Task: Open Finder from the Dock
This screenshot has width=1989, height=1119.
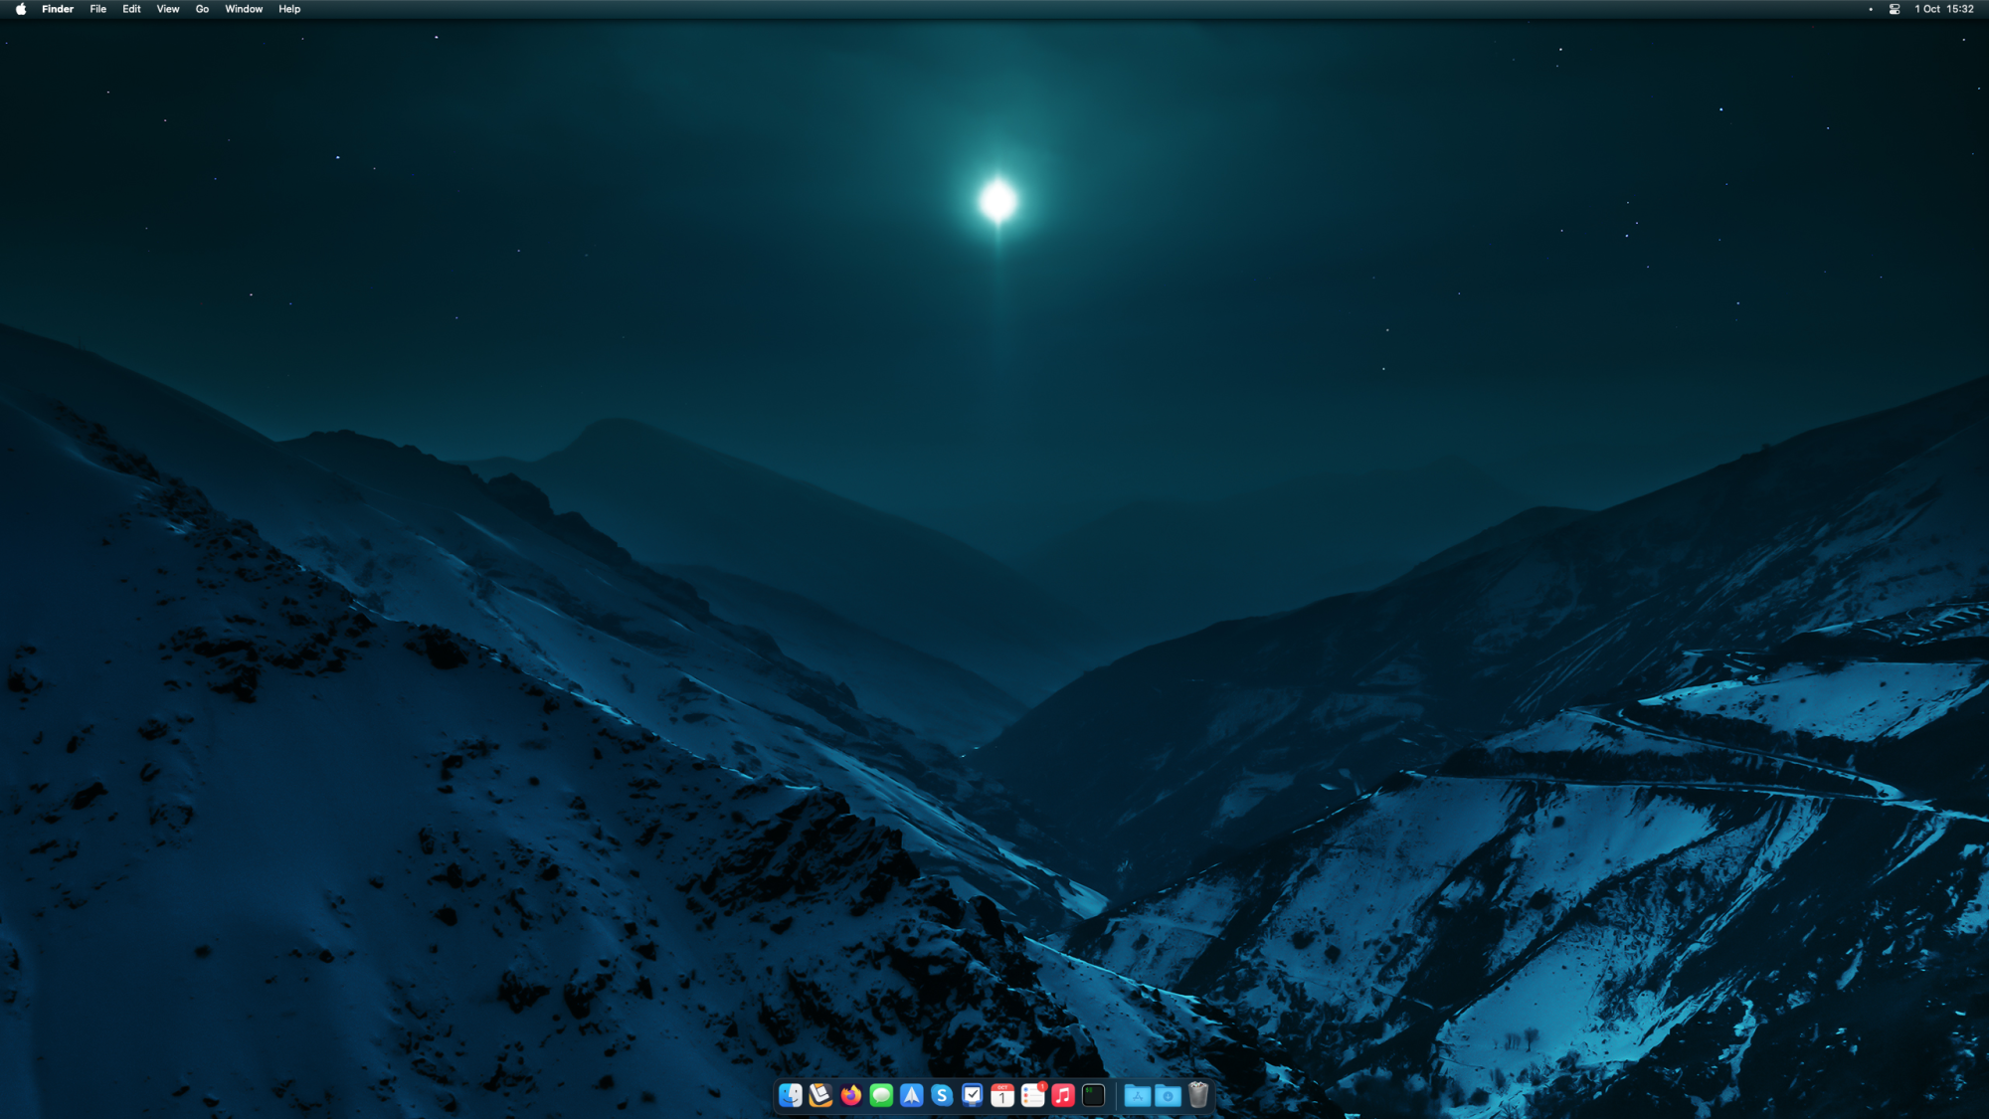Action: click(791, 1095)
